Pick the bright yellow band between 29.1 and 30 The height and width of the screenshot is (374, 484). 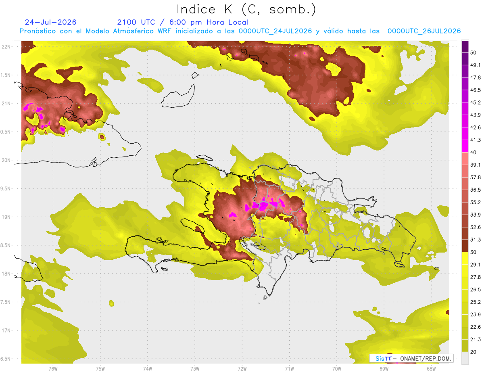point(465,258)
